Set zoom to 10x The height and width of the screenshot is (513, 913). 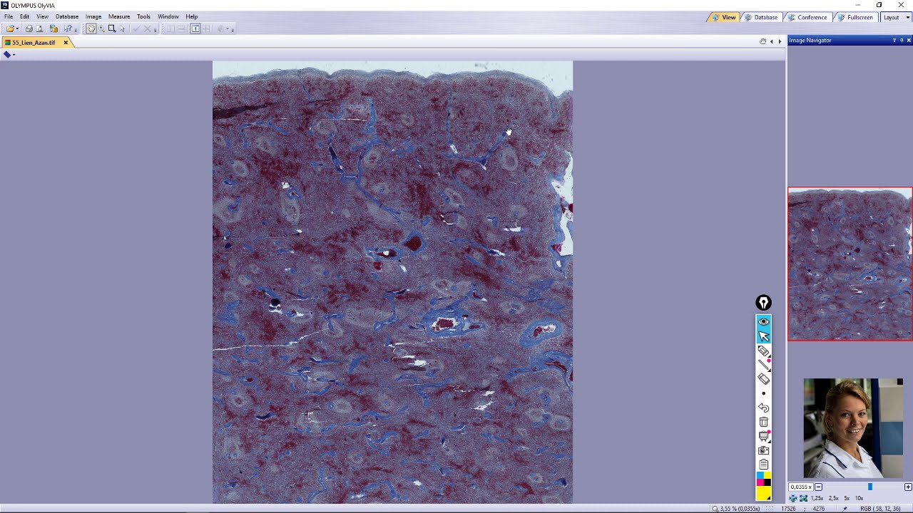[860, 498]
